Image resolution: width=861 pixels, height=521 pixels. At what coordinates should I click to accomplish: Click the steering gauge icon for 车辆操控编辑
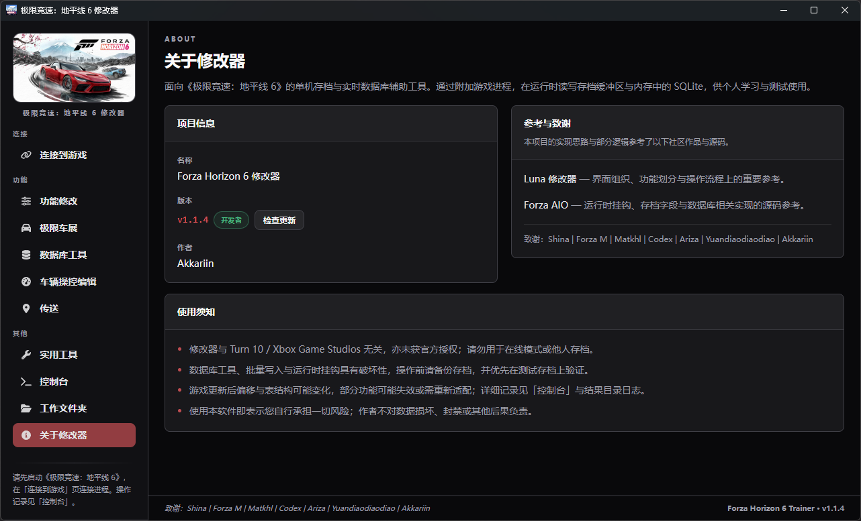(26, 282)
